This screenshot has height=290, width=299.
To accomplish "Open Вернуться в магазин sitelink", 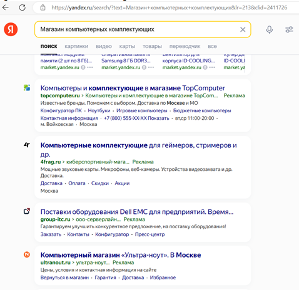I will click(64, 278).
